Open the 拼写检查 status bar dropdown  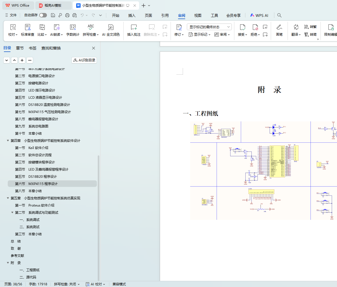(67, 284)
